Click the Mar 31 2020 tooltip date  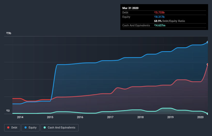pyautogui.click(x=130, y=8)
